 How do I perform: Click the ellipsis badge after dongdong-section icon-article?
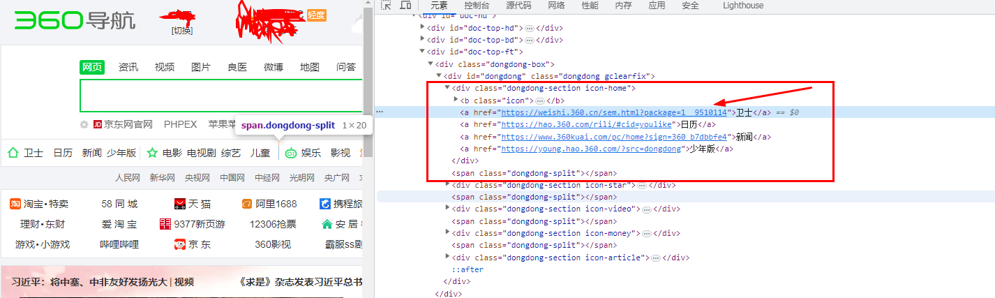655,258
